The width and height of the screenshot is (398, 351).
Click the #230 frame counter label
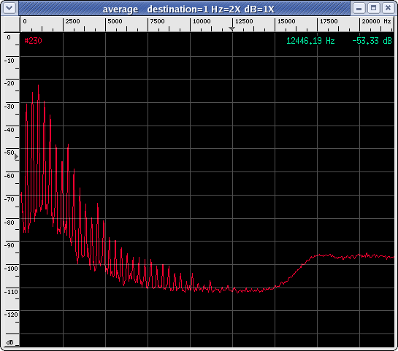[34, 41]
